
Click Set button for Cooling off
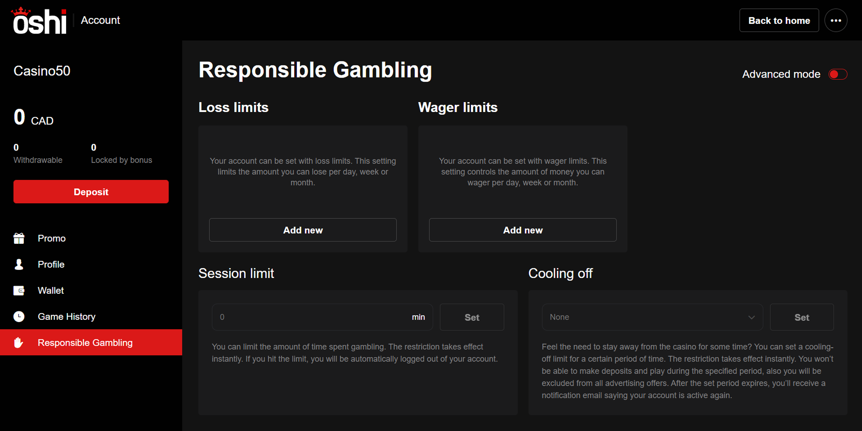click(802, 317)
